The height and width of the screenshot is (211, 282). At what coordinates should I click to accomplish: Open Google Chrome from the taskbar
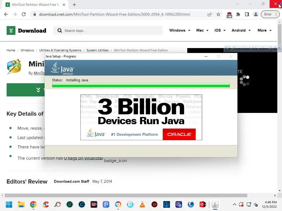pyautogui.click(x=33, y=204)
